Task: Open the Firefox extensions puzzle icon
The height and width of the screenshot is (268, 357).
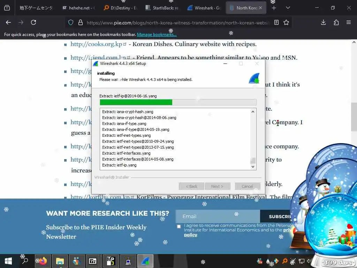Action: (336, 22)
